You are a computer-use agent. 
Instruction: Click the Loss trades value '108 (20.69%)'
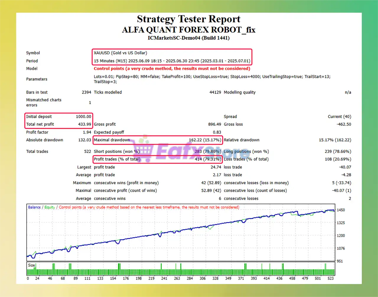338,159
